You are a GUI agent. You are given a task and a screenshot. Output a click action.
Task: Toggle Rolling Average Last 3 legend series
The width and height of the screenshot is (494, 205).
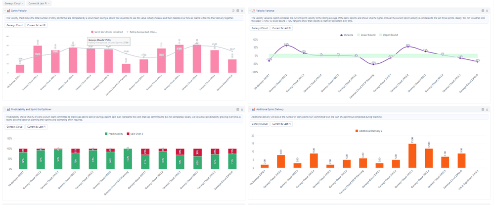point(141,32)
